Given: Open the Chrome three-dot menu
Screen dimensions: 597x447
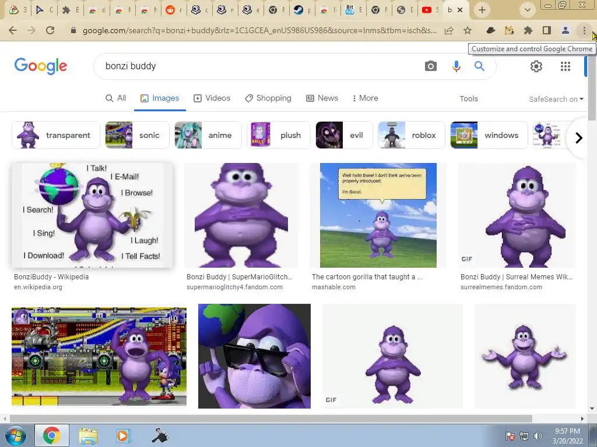Looking at the screenshot, I should point(584,30).
